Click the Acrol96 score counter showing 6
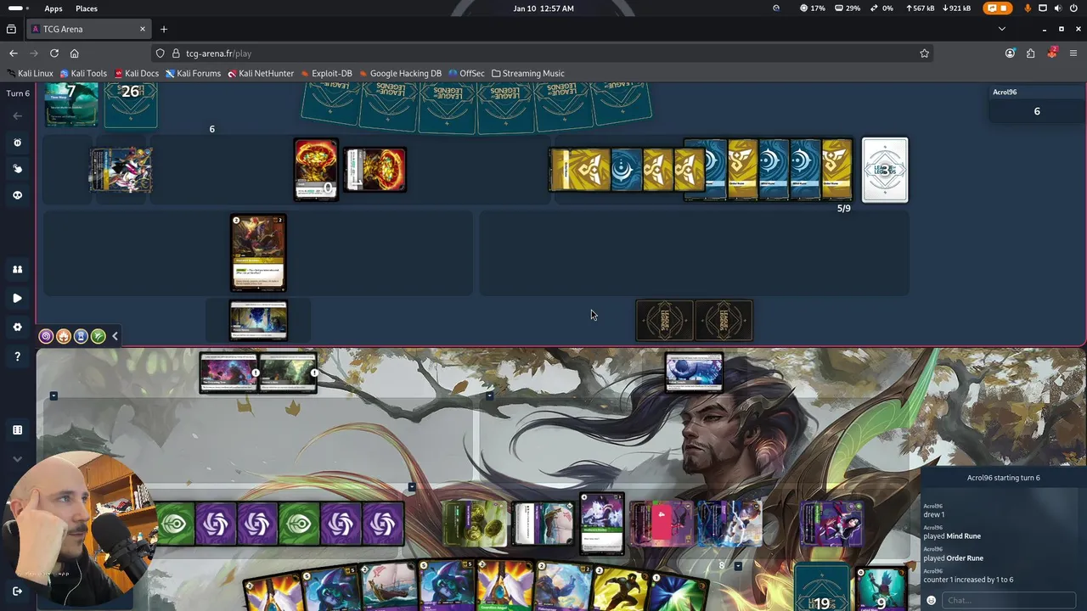 tap(1037, 111)
